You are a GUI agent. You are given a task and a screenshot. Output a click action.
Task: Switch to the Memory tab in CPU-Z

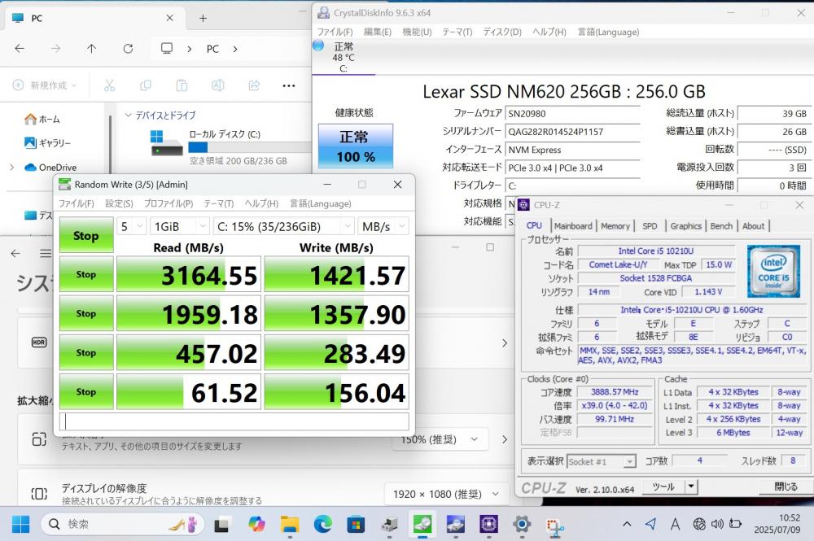click(615, 225)
